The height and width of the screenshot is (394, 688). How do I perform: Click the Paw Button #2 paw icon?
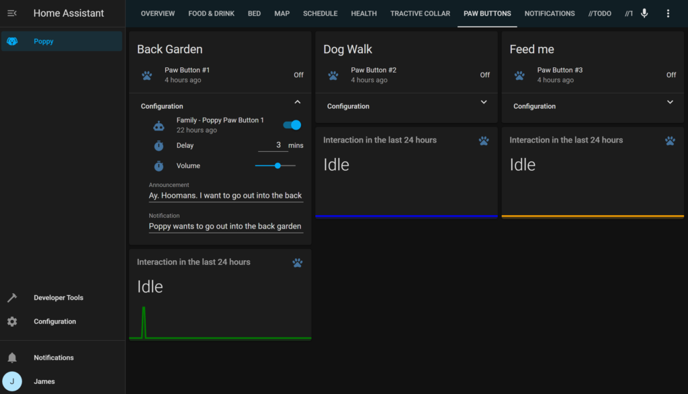[x=333, y=75]
